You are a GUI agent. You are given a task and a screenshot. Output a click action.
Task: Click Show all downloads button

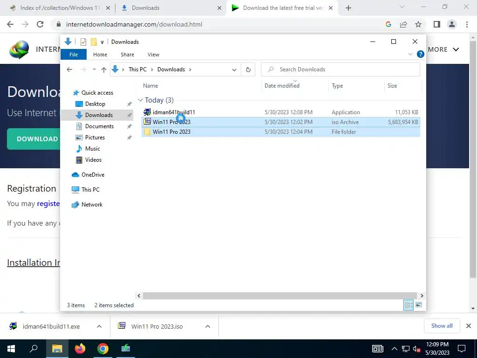pos(442,326)
